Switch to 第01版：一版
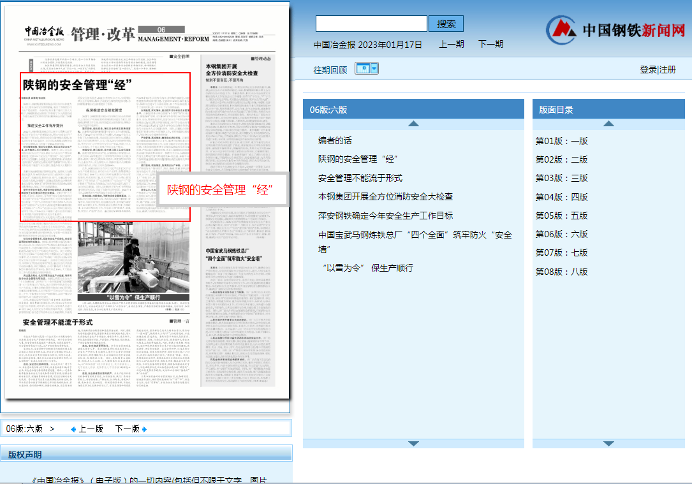The image size is (692, 484). (x=562, y=141)
